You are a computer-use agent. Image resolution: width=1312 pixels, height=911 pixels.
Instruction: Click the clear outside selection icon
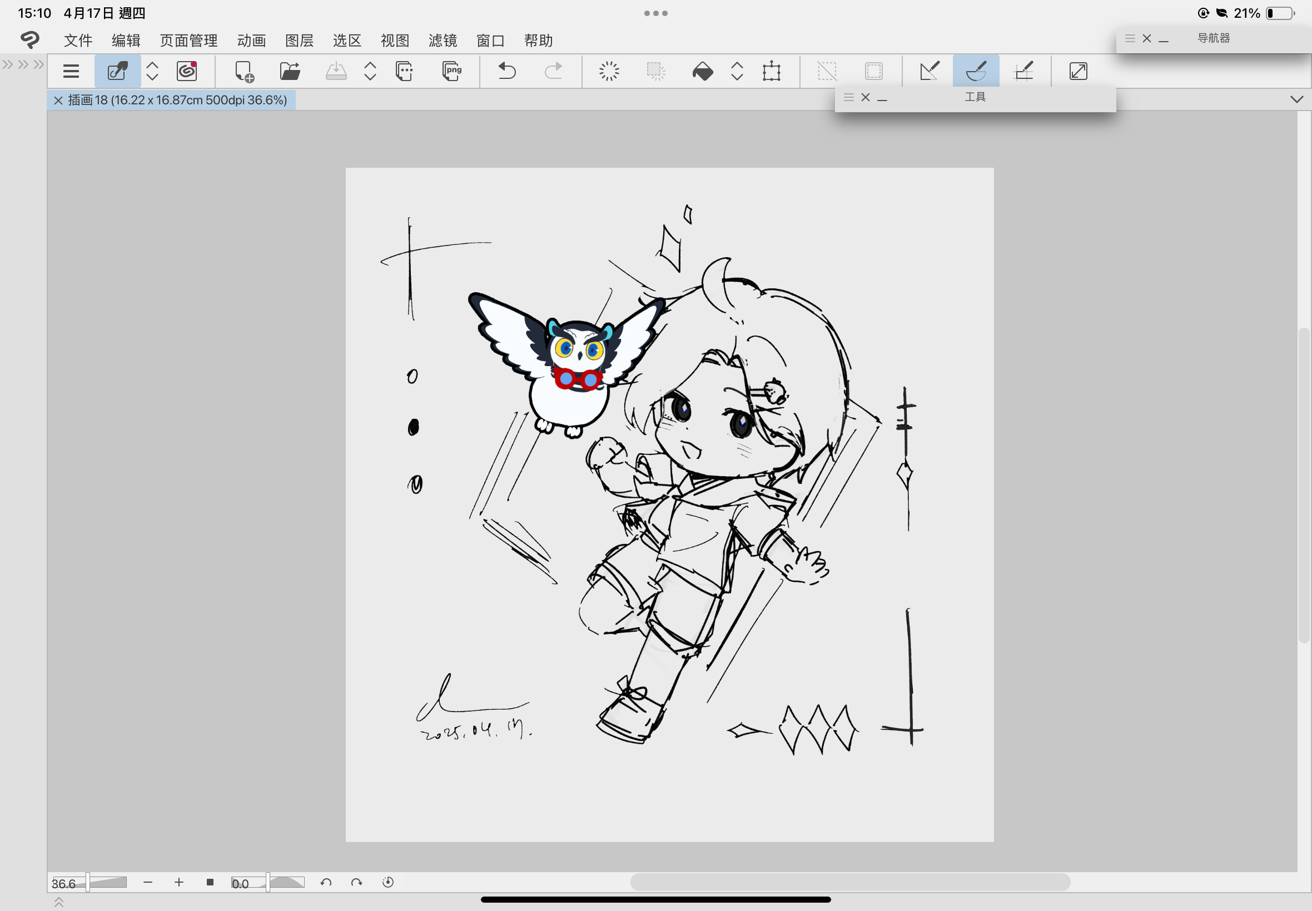657,71
